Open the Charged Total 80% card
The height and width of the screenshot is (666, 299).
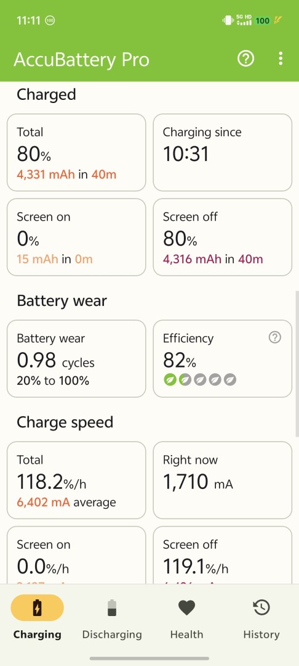point(77,152)
